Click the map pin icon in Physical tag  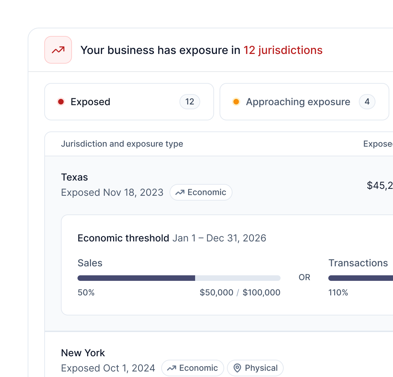point(237,368)
